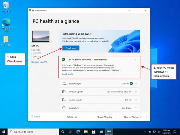Collapse the Windows 11 requirements panel chevron
This screenshot has width=180, height=135.
tap(136, 60)
